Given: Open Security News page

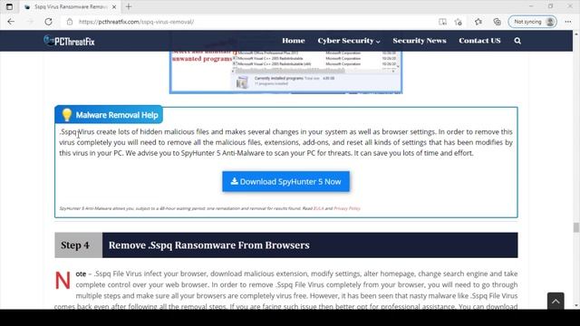Looking at the screenshot, I should click(420, 41).
